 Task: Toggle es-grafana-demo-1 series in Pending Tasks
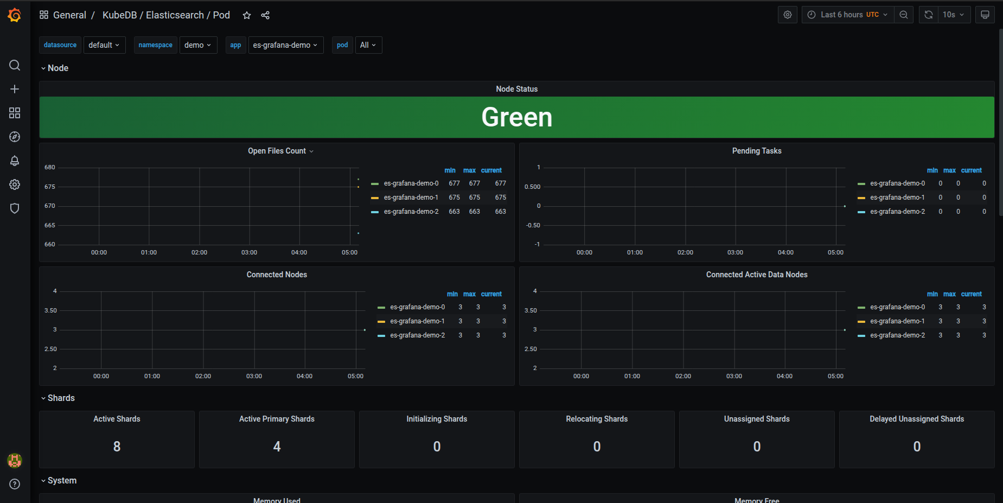[897, 198]
